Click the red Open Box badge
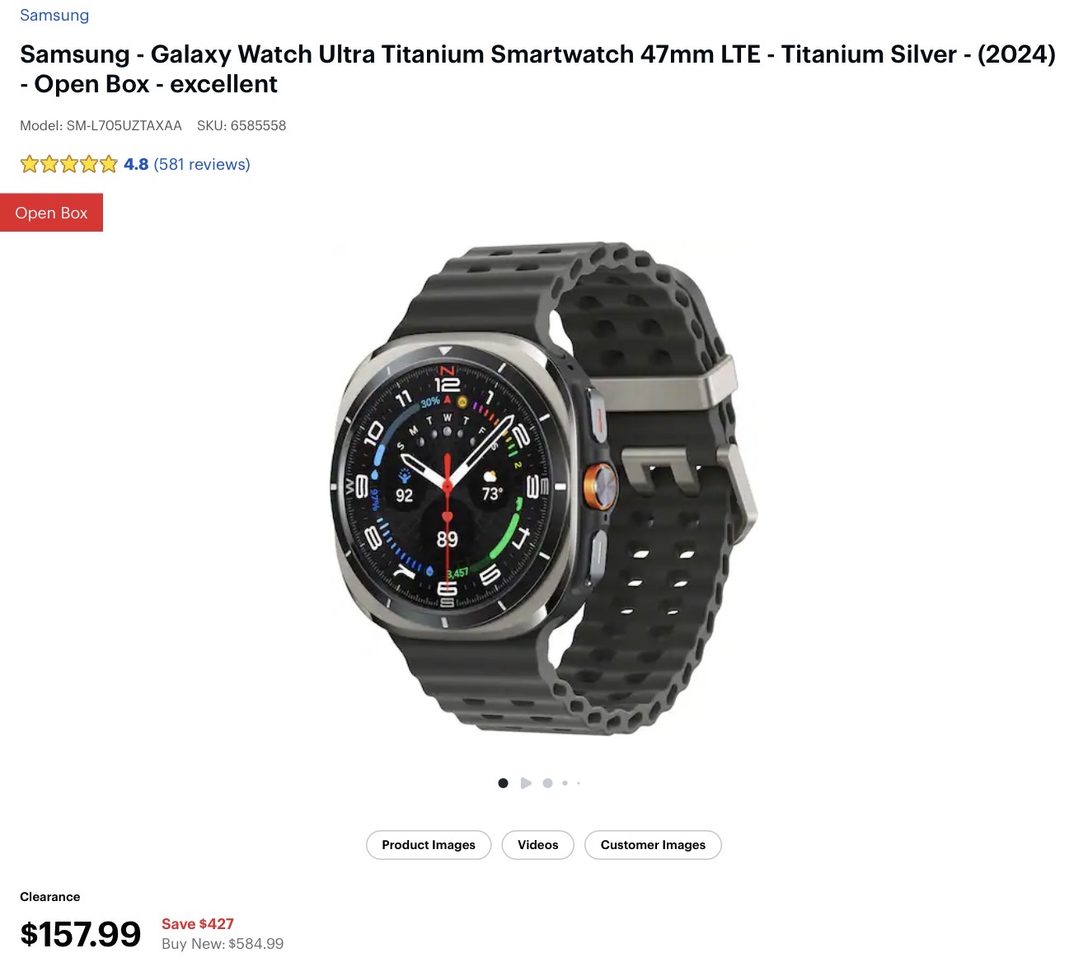Viewport: 1088px width, 967px height. point(51,213)
